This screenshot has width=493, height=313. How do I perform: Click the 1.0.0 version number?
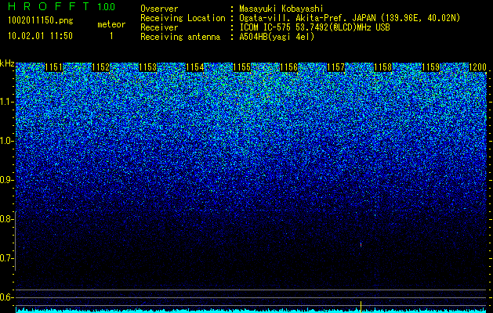pyautogui.click(x=107, y=7)
